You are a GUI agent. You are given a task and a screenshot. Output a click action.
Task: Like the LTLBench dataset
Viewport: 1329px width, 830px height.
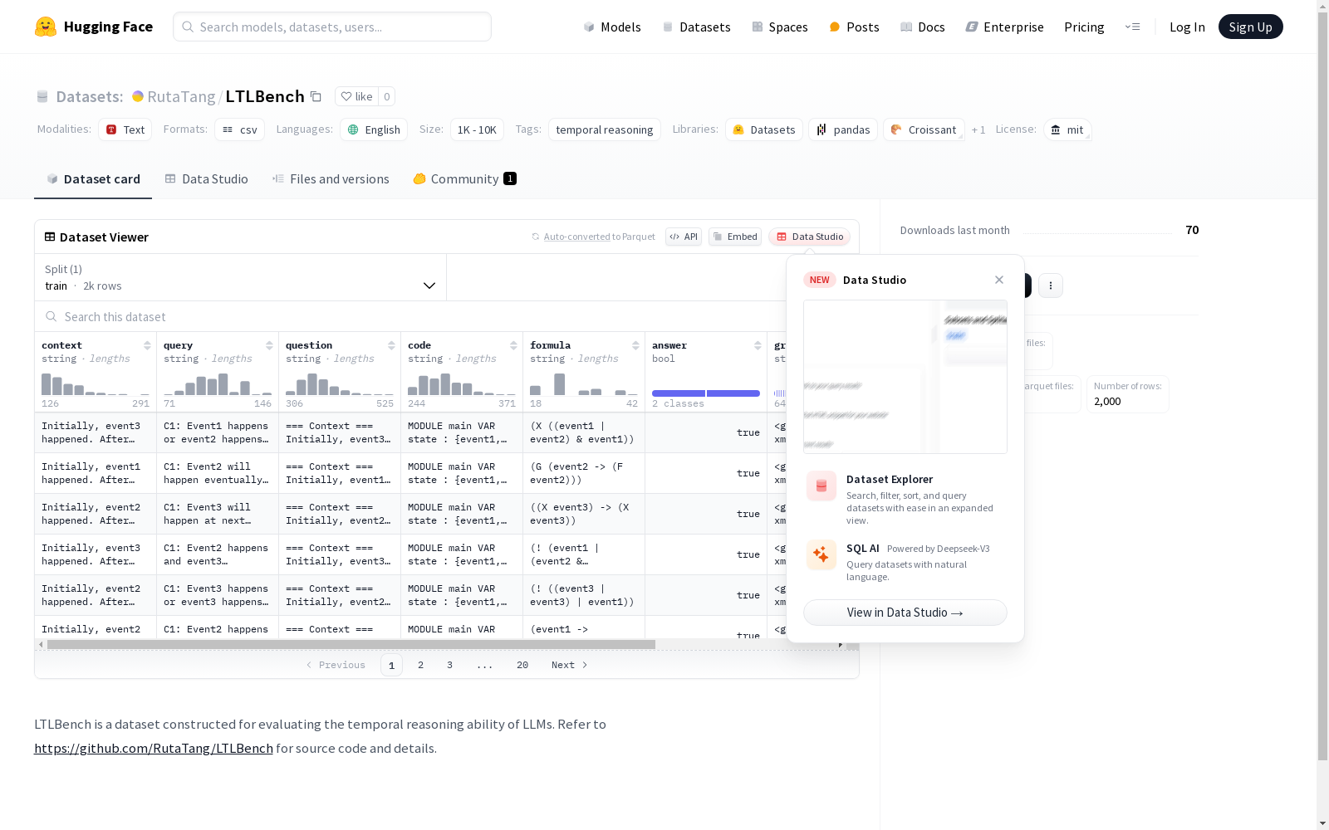356,96
